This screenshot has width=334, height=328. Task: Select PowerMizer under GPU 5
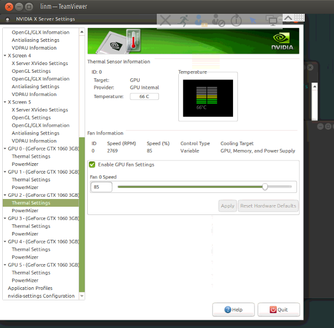[25, 280]
